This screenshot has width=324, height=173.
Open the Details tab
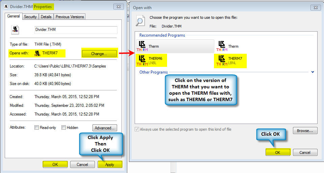[x=46, y=17]
